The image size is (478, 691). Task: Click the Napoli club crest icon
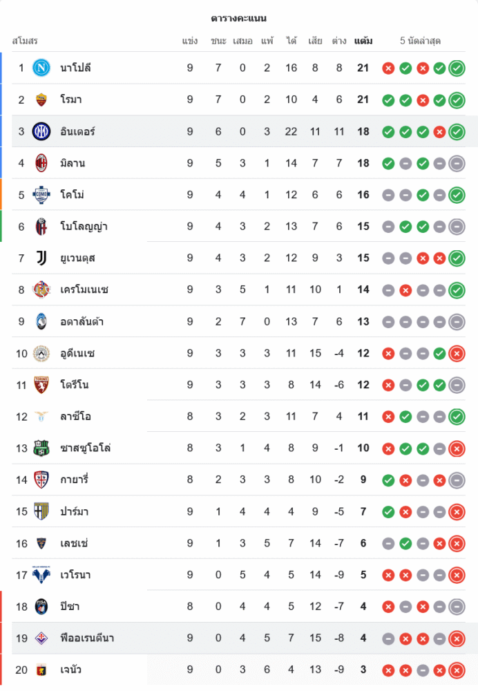pyautogui.click(x=41, y=68)
